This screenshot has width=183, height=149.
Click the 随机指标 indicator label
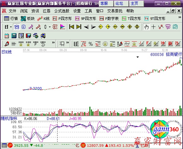coord(9,118)
